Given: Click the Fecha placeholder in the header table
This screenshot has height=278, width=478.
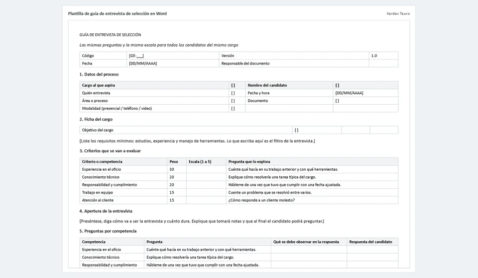Looking at the screenshot, I should pos(143,64).
